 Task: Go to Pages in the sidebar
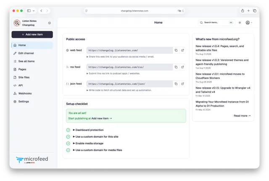click(32, 69)
